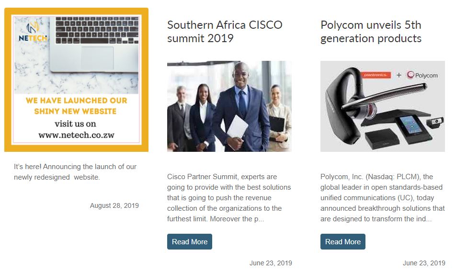Click the 'We have launched our shiny new website' text
This screenshot has height=273, width=467.
(x=76, y=106)
